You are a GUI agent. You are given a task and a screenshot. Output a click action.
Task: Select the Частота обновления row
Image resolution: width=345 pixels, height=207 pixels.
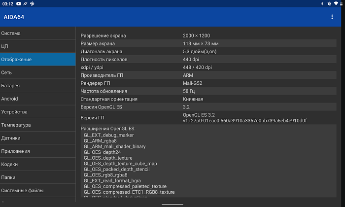[x=208, y=91]
